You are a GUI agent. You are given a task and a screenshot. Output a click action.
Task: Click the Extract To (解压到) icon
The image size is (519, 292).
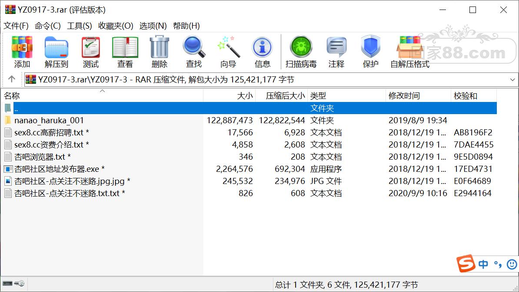56,47
